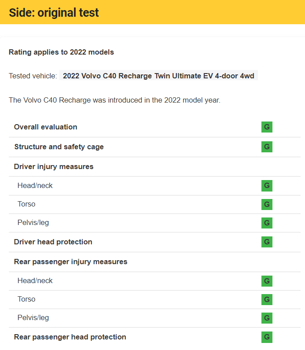Click the Structure and safety cage label

(59, 147)
